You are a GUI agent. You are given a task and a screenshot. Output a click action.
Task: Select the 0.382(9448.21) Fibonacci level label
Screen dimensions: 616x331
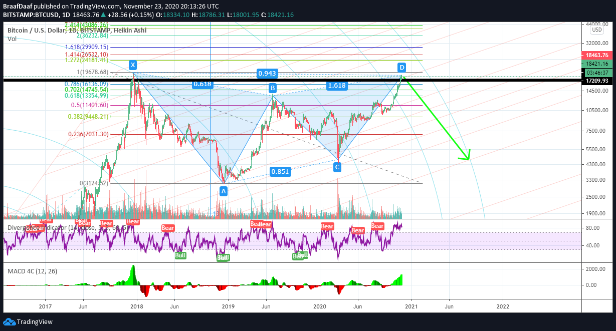88,117
